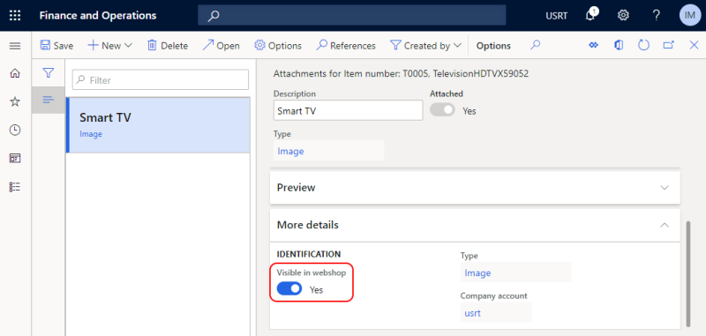Screen dimensions: 706x336
Task: Open the personalization diamonds icon
Action: tap(593, 46)
